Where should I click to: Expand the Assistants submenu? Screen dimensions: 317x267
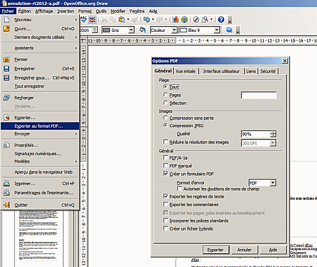point(76,48)
